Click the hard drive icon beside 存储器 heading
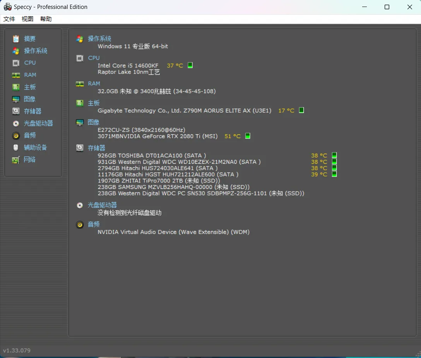The image size is (421, 358). click(80, 148)
